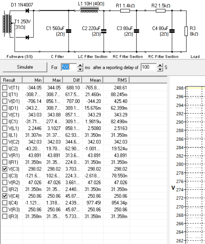Enable the I(R3) plot checkbox
This screenshot has height=244, width=205.
tap(5, 216)
